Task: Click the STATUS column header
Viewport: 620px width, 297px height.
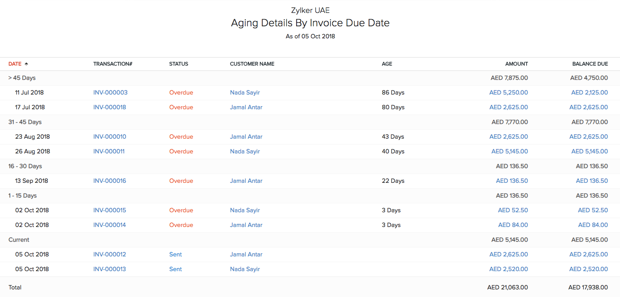Action: coord(179,64)
